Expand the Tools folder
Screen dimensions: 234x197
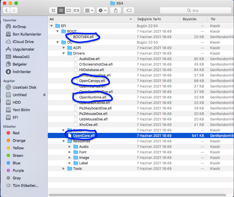click(x=64, y=168)
